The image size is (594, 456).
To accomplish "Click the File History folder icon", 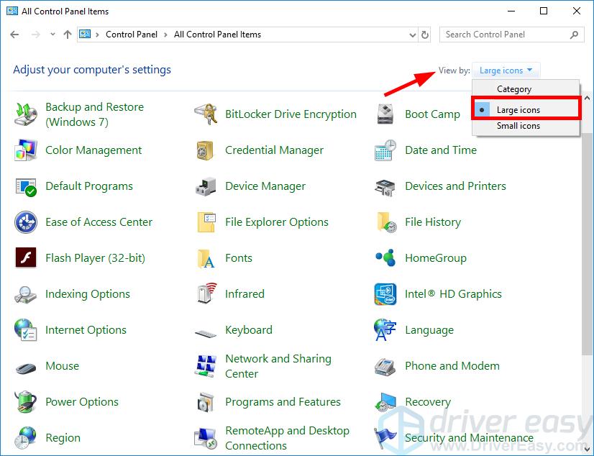I will (x=386, y=222).
